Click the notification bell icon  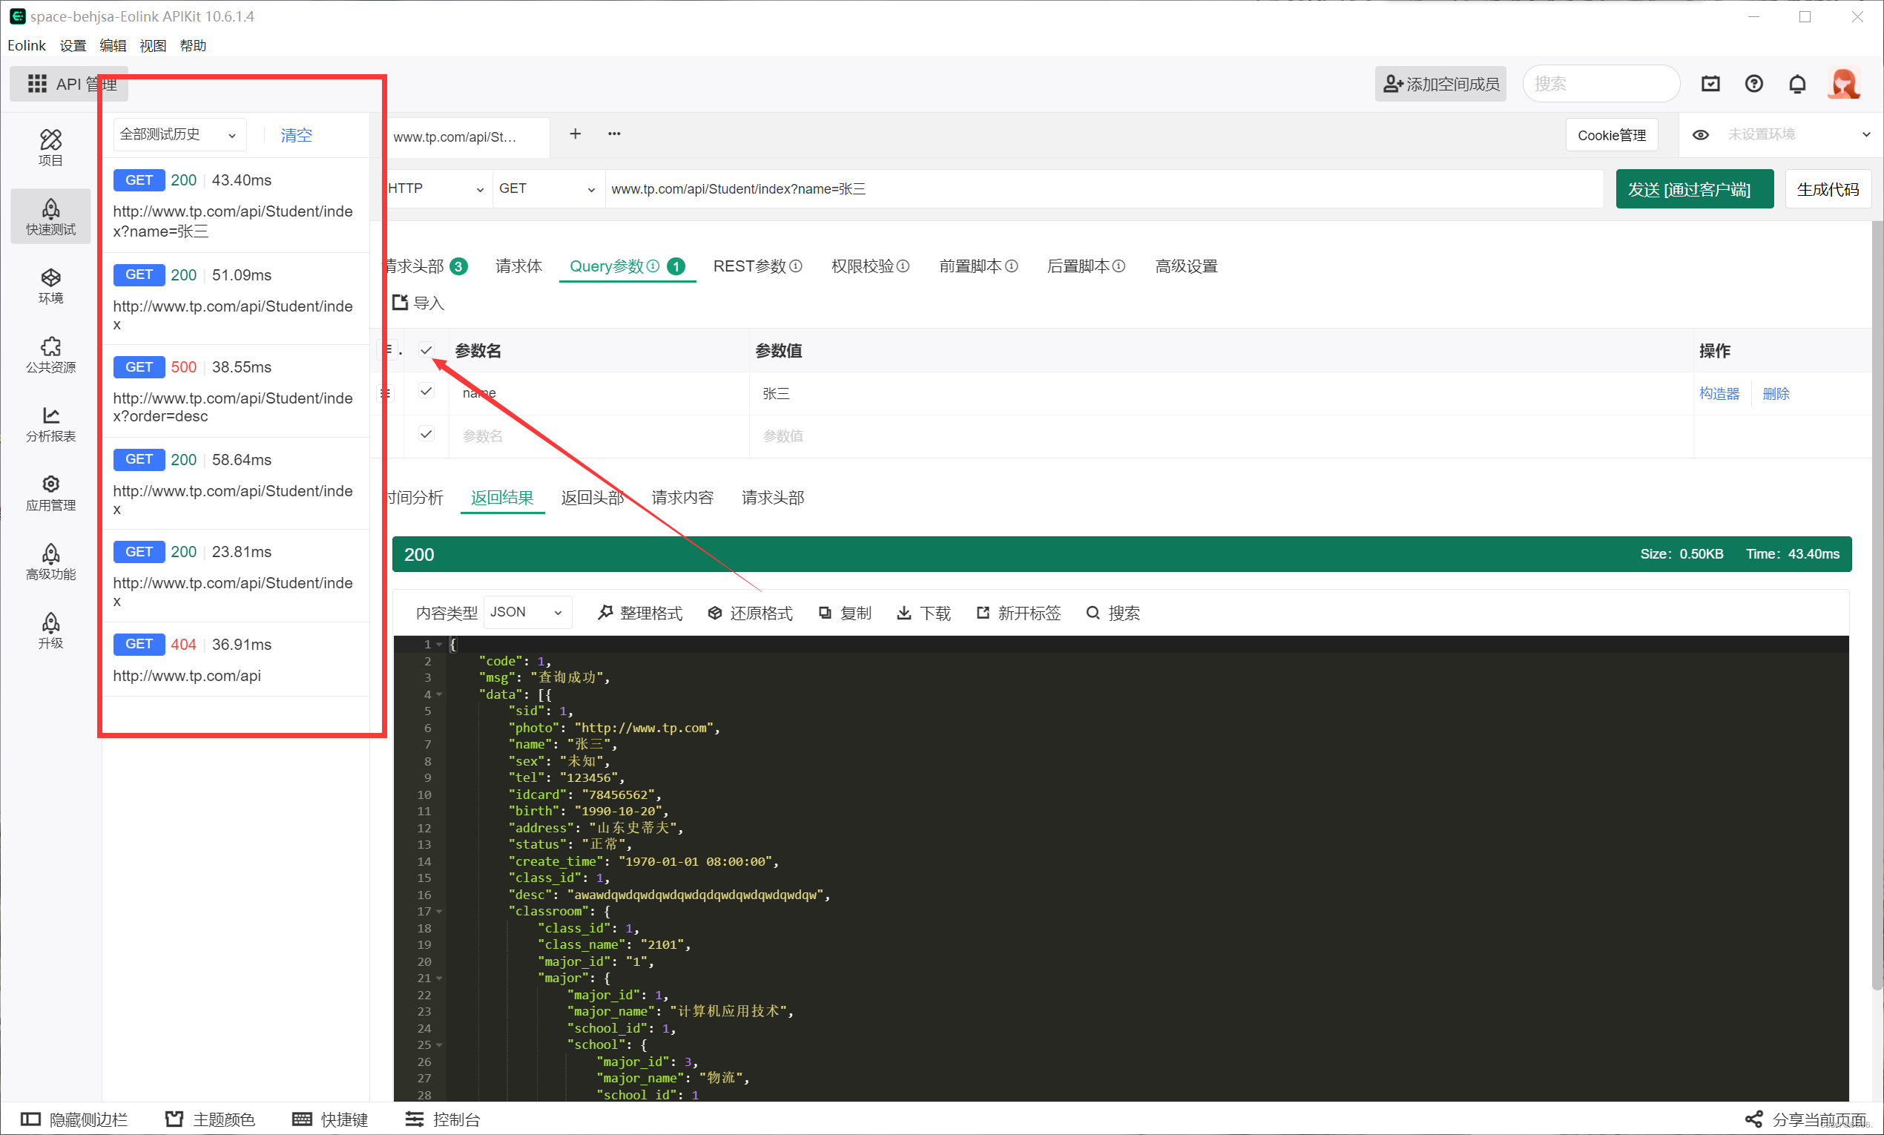coord(1798,83)
